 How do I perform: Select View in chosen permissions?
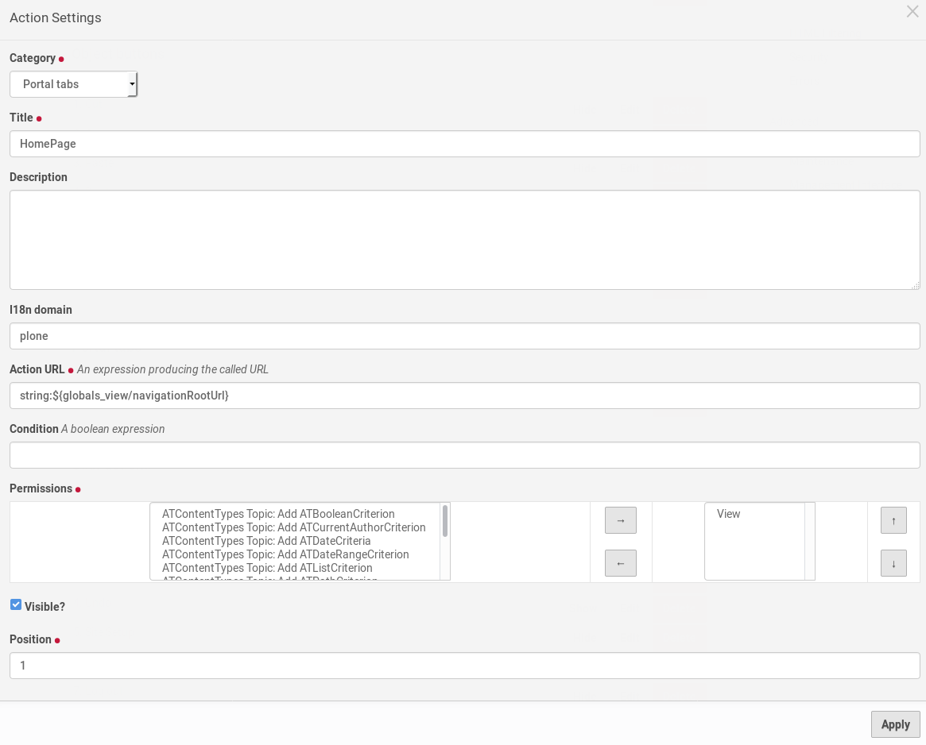pos(729,514)
